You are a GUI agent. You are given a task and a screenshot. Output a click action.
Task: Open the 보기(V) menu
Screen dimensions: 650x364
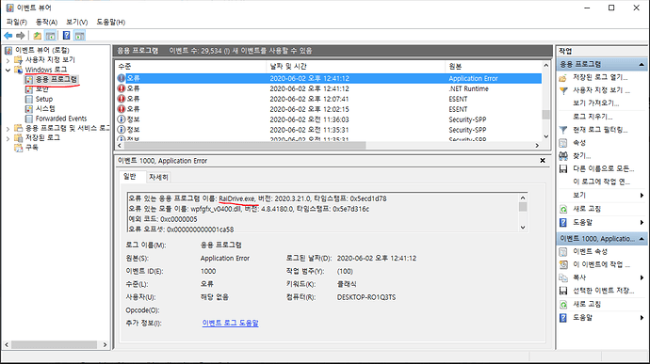point(76,22)
